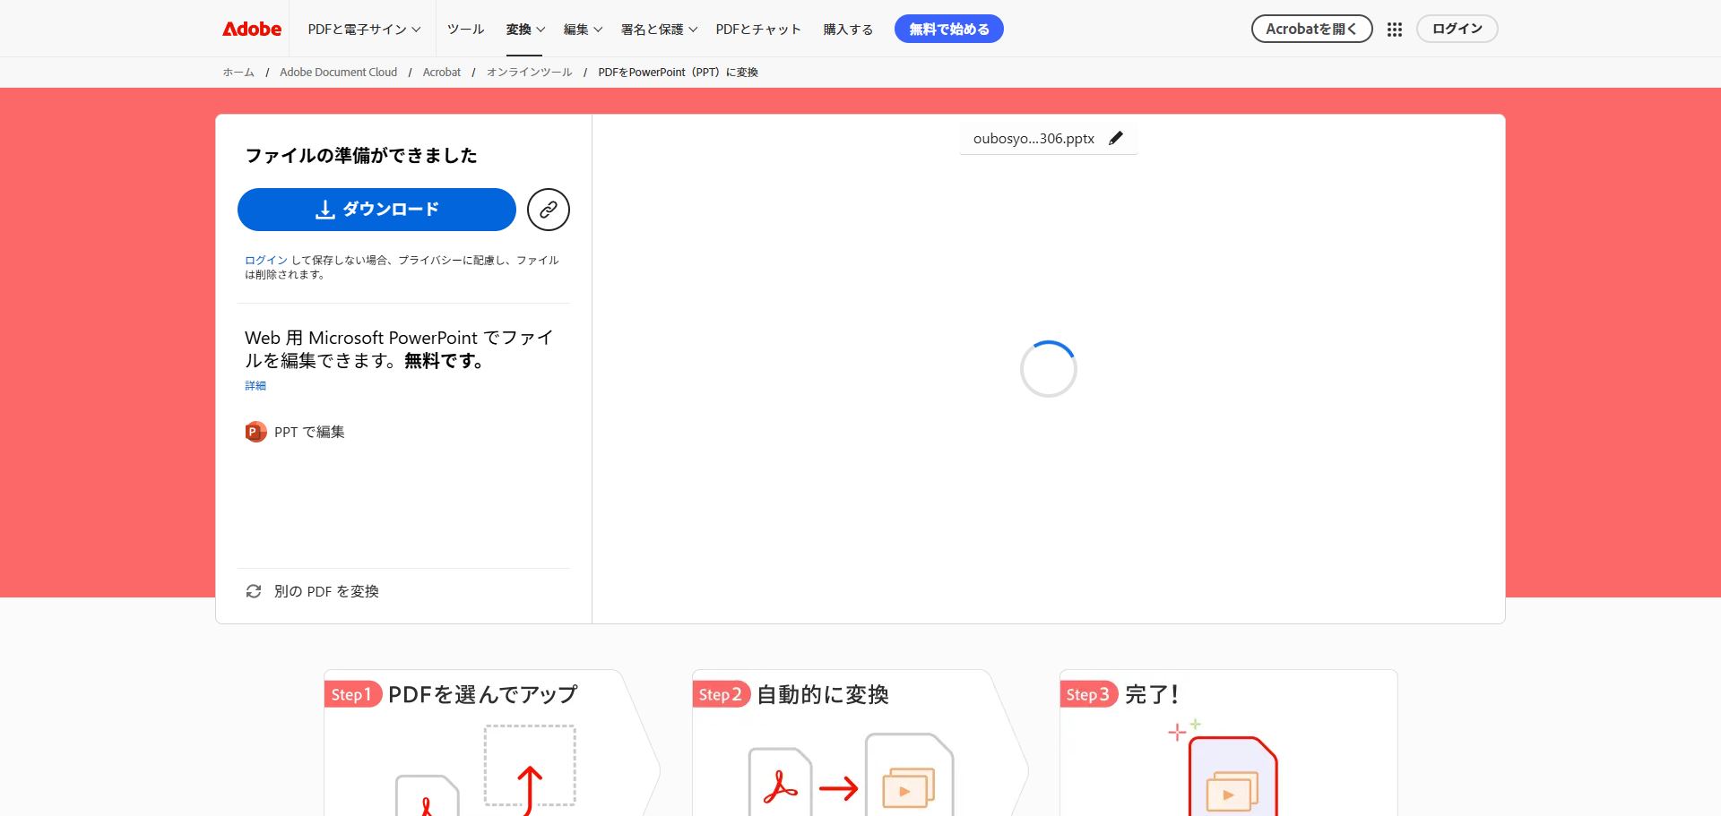Click the PDFをPowerPoint（PPT）に変換 breadcrumb text

coord(678,73)
